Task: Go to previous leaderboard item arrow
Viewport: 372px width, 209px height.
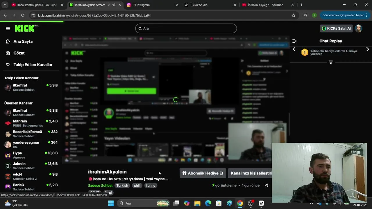Action: click(294, 49)
